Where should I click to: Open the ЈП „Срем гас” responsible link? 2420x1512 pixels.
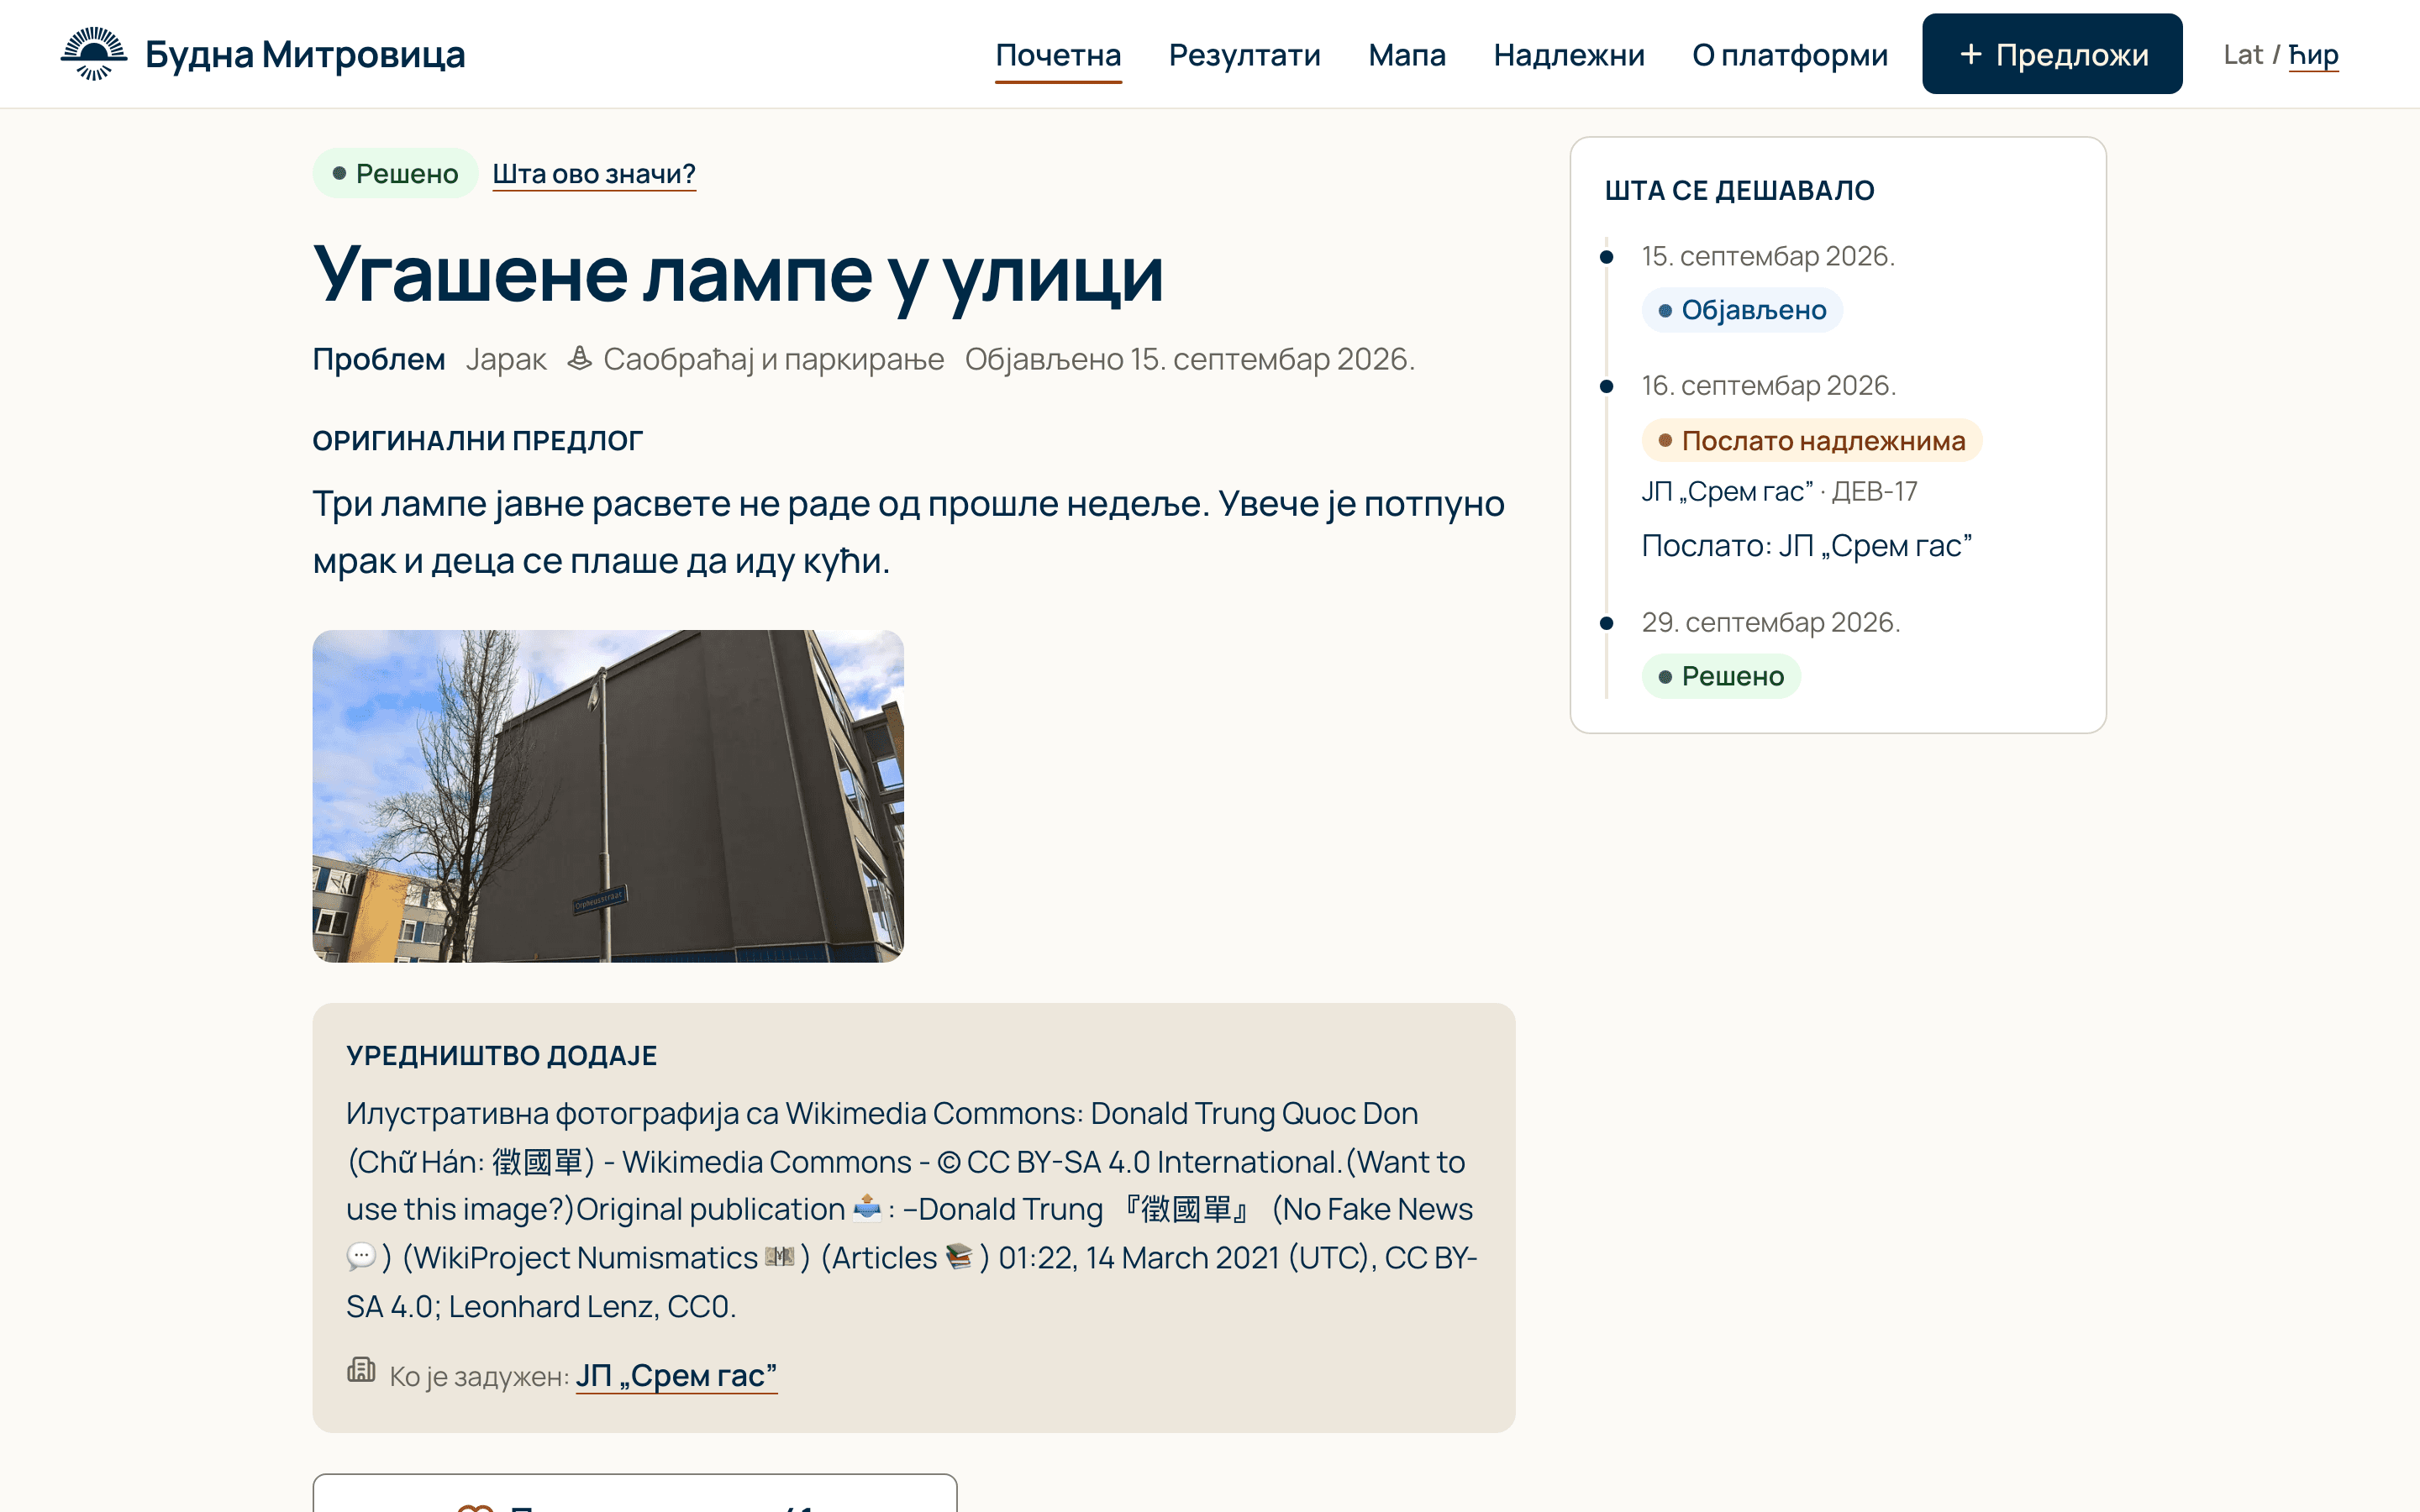pyautogui.click(x=676, y=1376)
